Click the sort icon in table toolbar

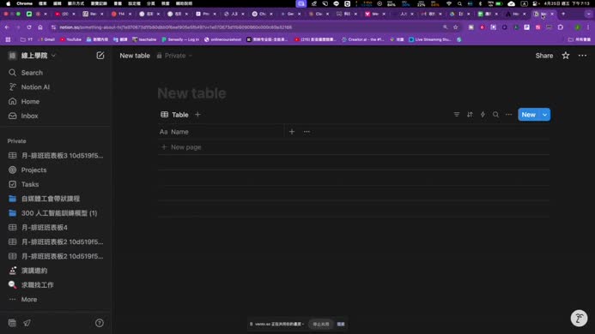pos(470,115)
